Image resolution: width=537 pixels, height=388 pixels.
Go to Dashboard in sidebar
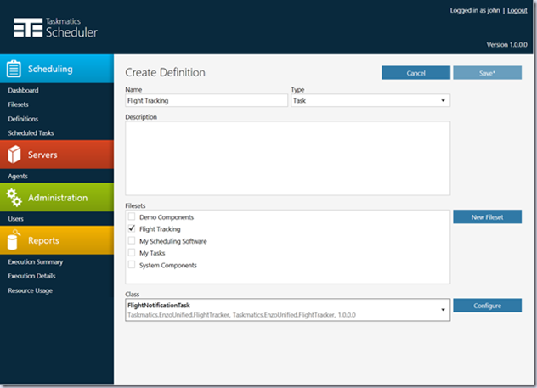tap(23, 90)
